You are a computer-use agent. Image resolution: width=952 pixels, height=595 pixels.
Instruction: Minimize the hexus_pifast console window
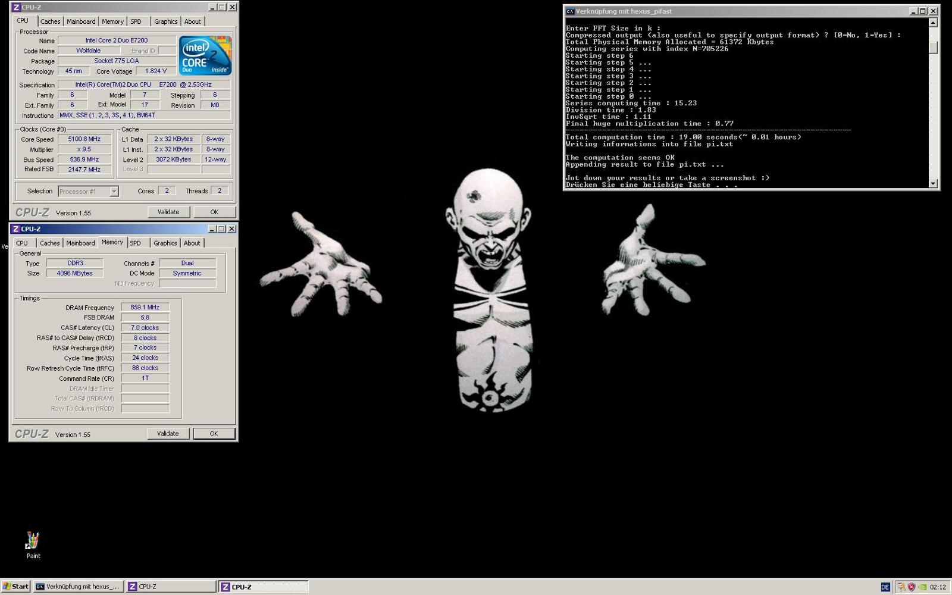[913, 11]
